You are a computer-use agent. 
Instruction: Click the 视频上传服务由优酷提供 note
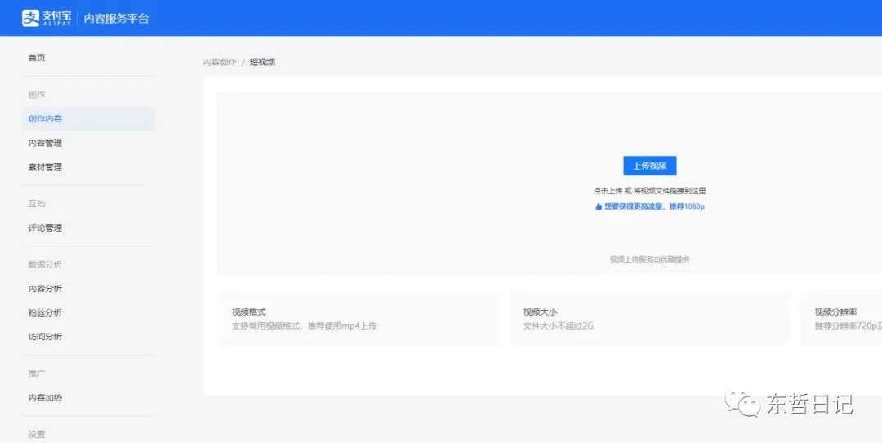tap(650, 259)
